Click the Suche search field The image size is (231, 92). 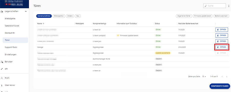pos(214,6)
